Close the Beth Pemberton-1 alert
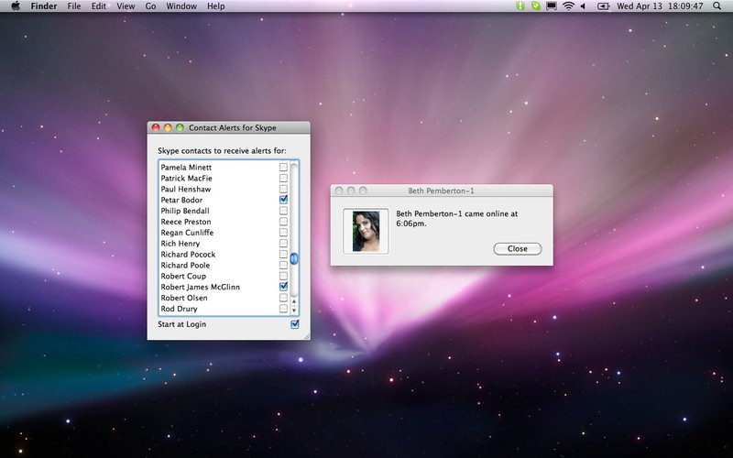Screen dimensions: 733x458 point(517,249)
